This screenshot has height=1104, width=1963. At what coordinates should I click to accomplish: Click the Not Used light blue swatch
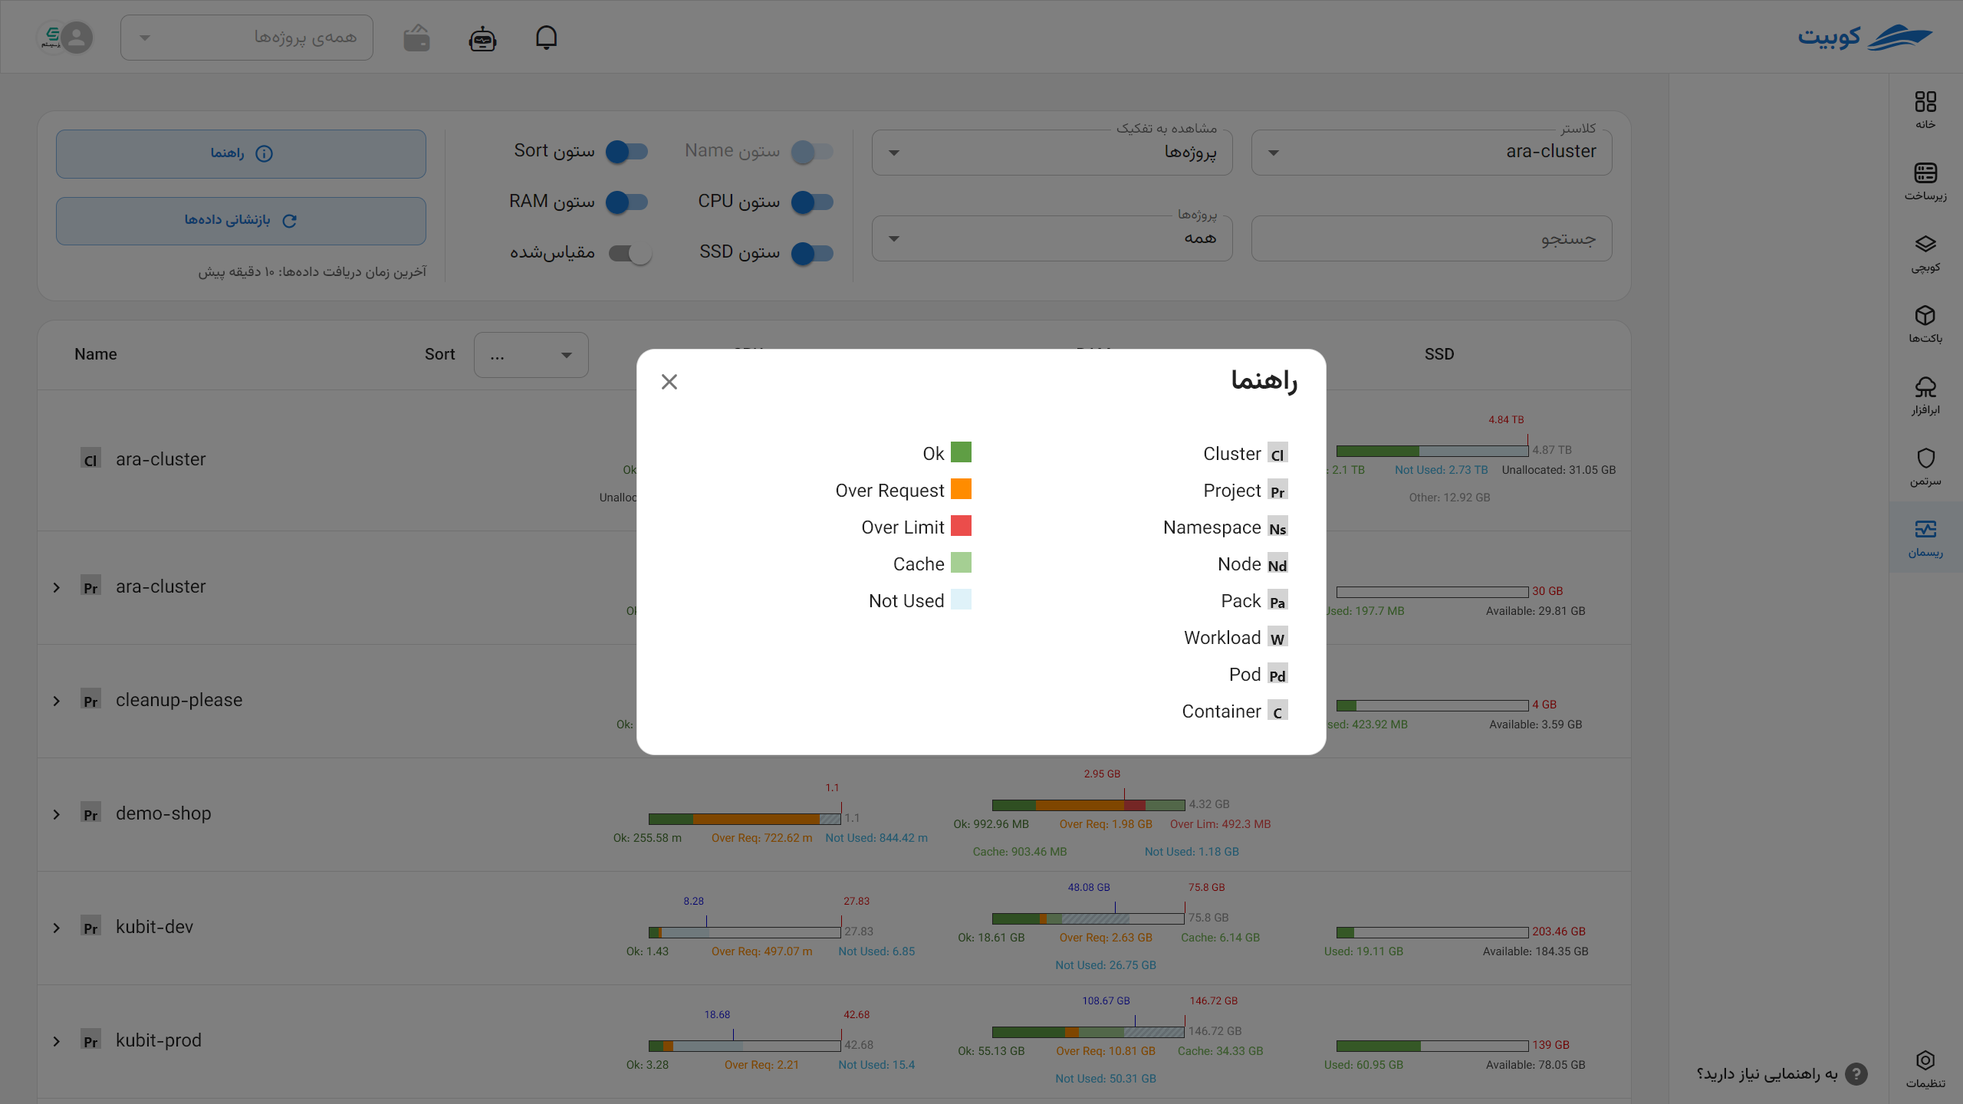coord(961,600)
